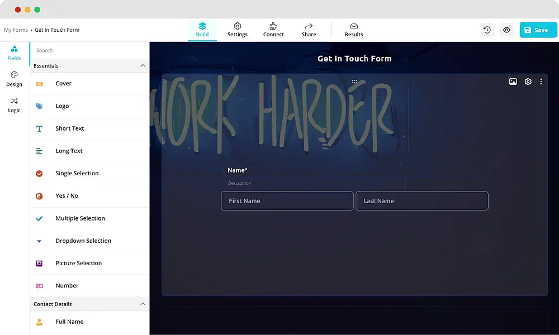
Task: Open the Build tab
Action: (202, 30)
